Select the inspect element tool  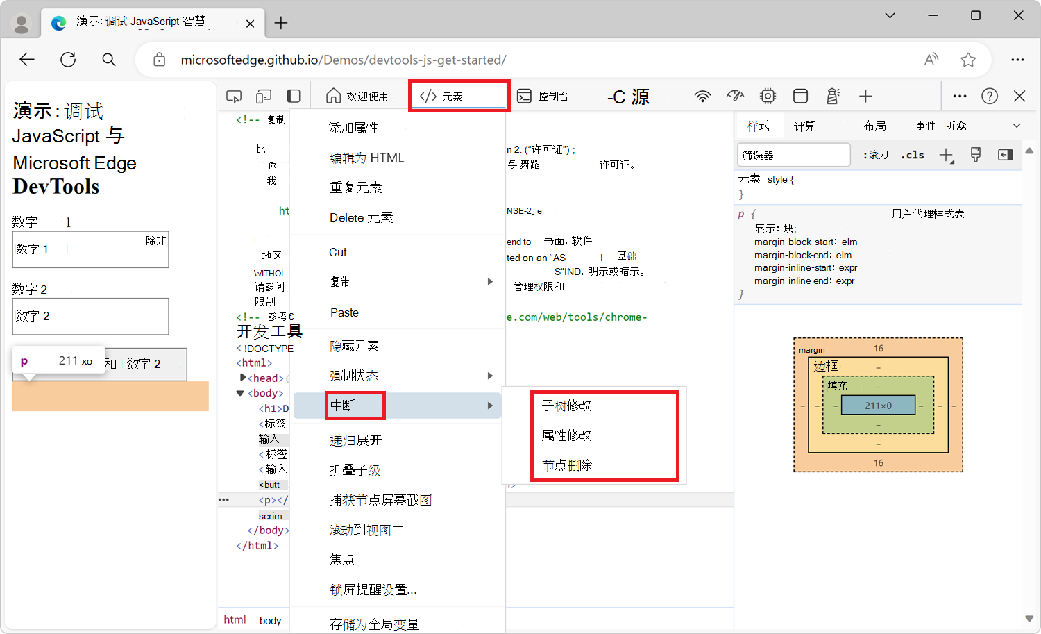pos(233,95)
